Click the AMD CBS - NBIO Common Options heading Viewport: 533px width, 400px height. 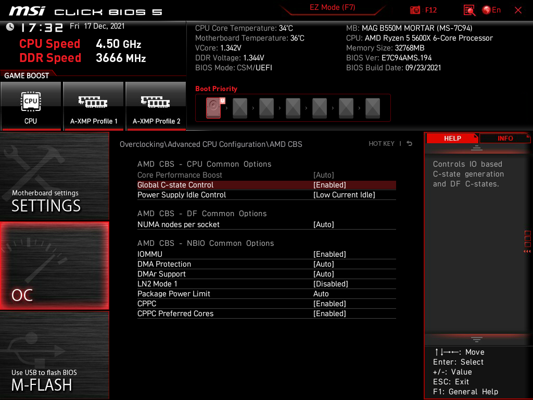coord(206,243)
